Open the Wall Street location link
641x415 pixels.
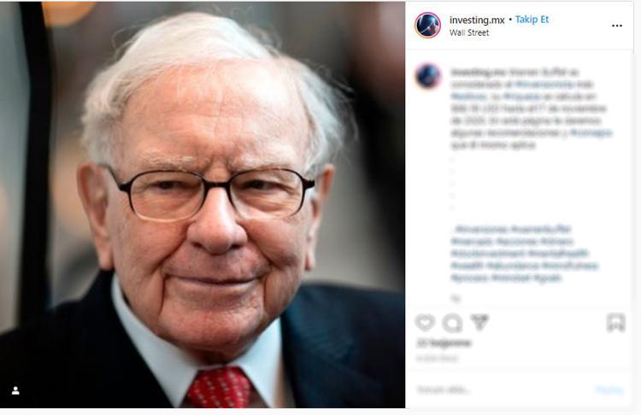[469, 32]
